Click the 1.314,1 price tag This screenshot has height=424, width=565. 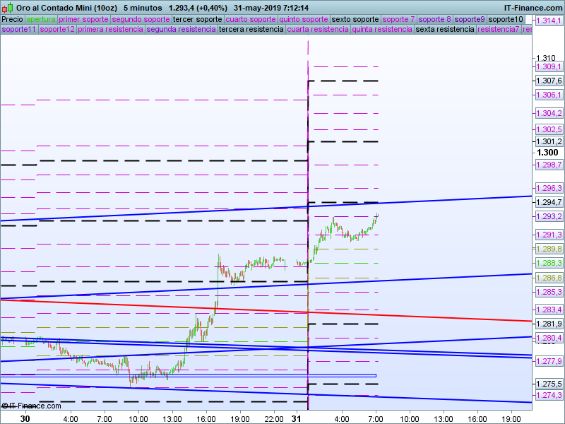point(548,21)
